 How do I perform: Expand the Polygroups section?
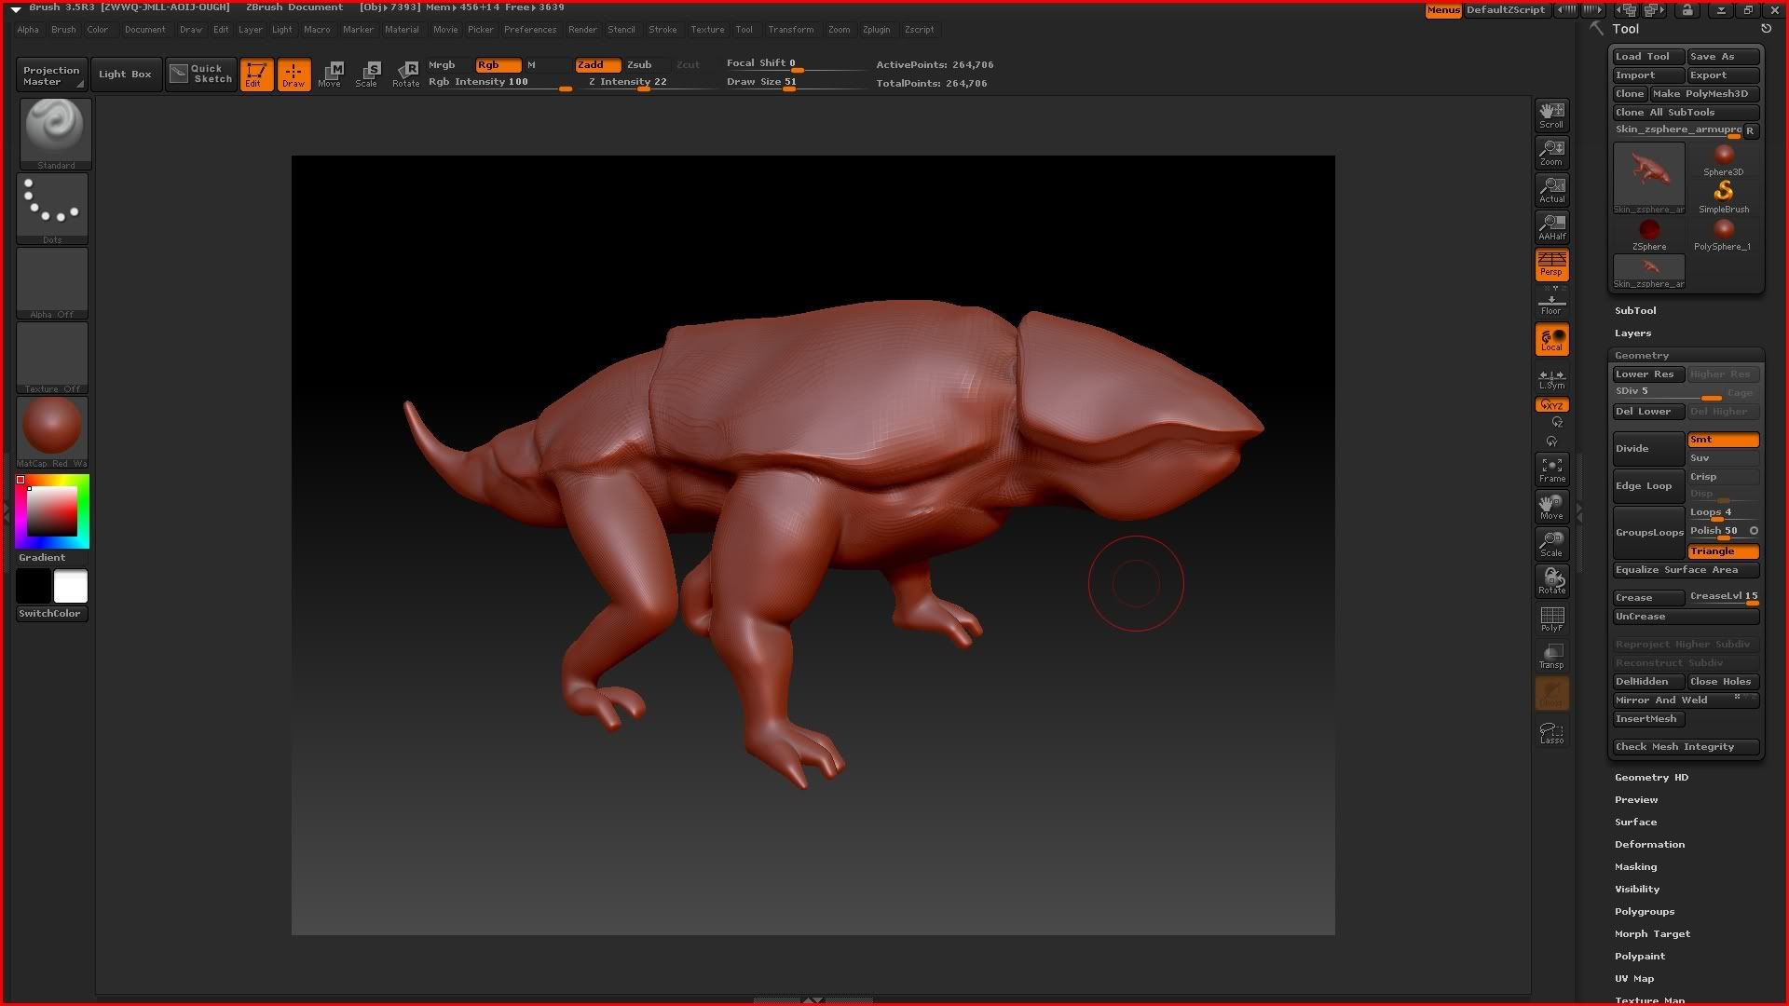pos(1645,912)
